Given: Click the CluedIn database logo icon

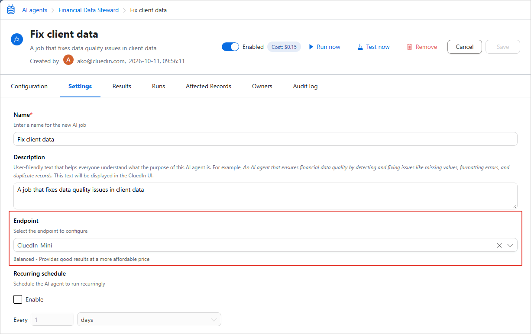Looking at the screenshot, I should [11, 10].
